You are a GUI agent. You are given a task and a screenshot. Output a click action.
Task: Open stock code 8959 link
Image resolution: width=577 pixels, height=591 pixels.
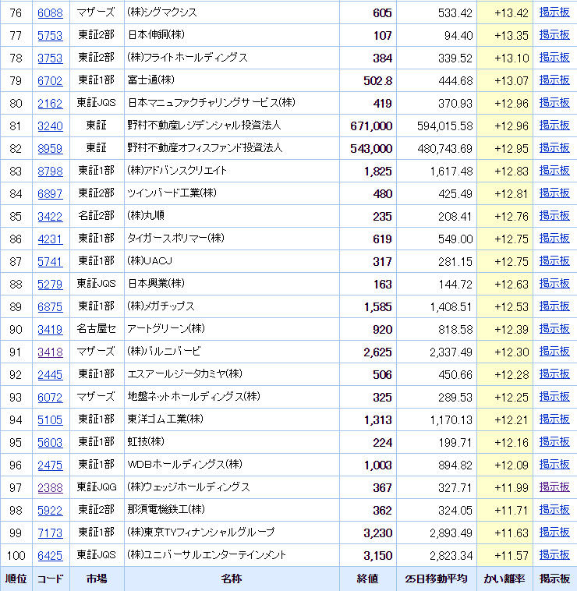click(50, 149)
